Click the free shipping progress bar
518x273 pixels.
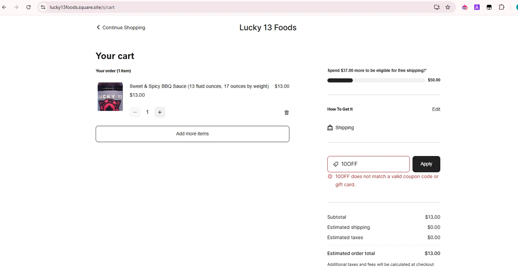click(x=376, y=80)
